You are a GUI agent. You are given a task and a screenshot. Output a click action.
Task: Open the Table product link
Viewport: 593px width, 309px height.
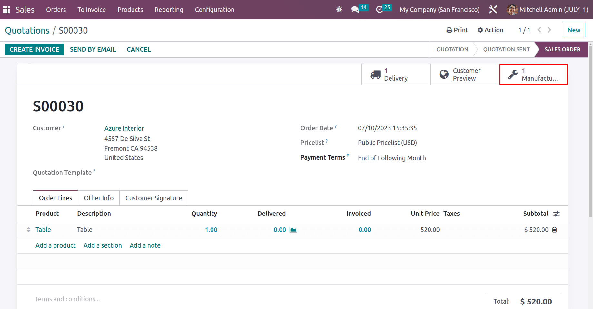coord(43,230)
